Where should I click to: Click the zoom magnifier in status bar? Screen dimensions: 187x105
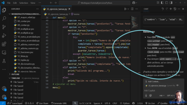point(75,103)
